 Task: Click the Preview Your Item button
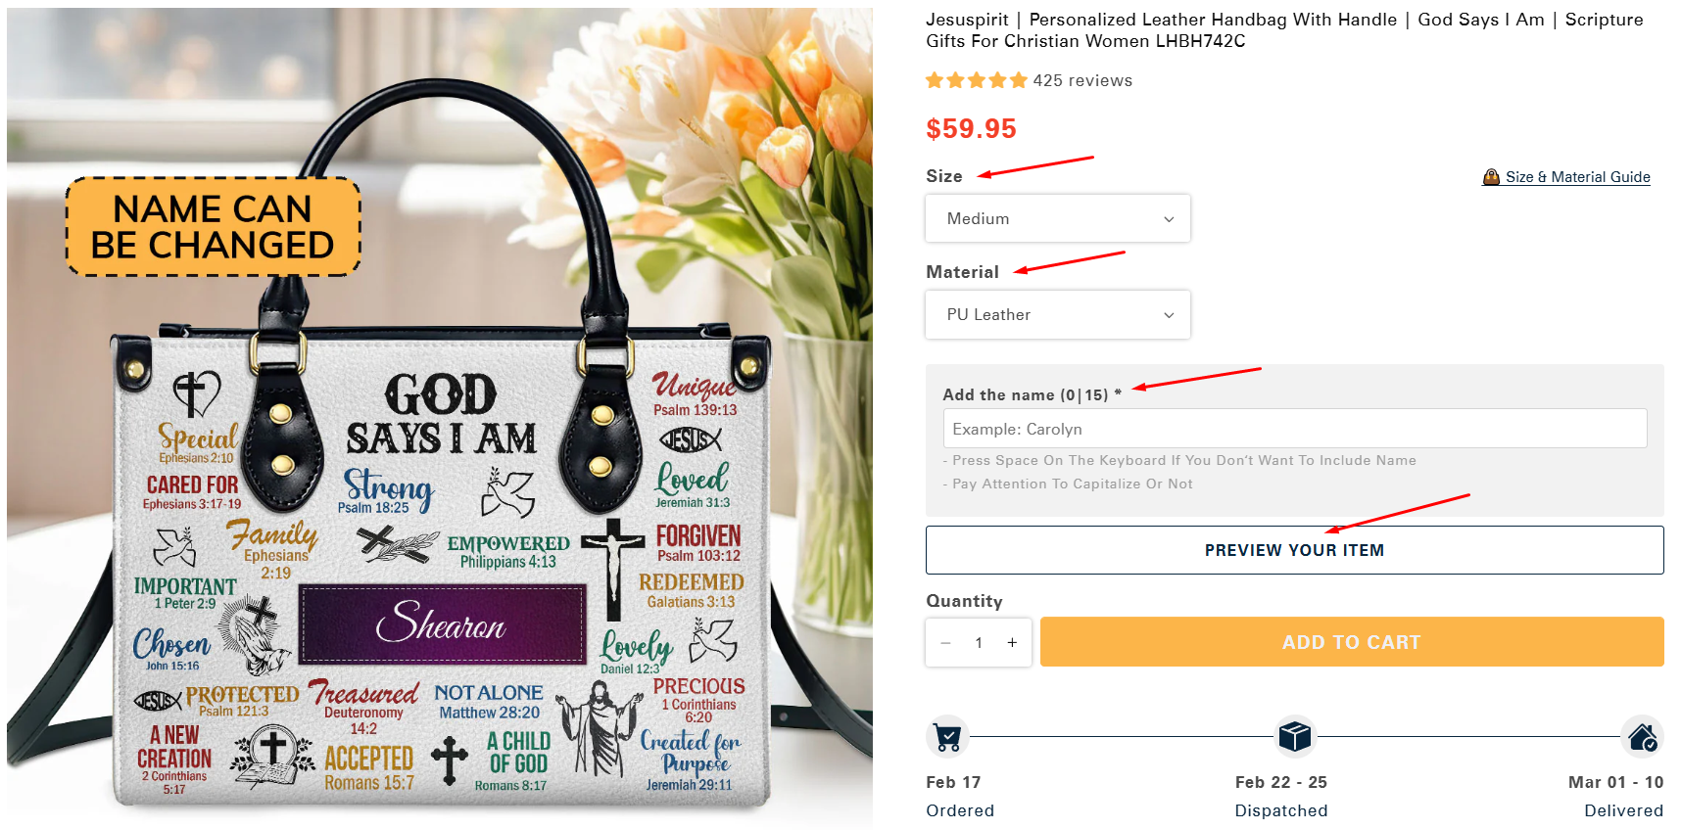tap(1294, 550)
